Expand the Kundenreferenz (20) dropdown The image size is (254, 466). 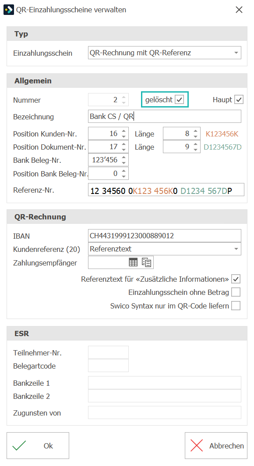[236, 249]
